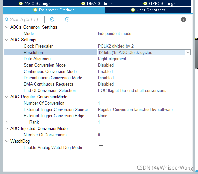198x174 pixels.
Task: Select the Parameter Settings tab
Action: click(54, 10)
